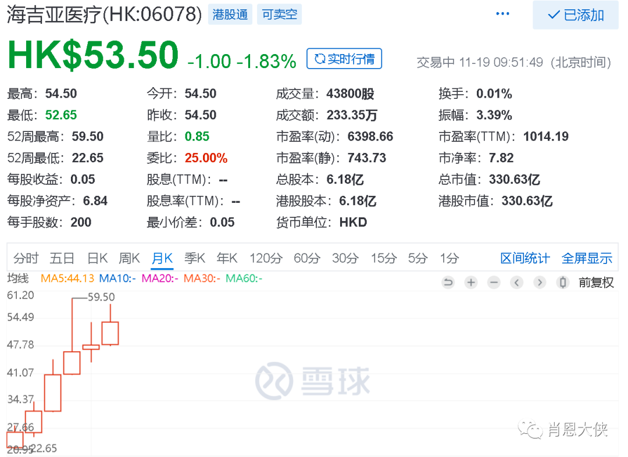Viewport: 628px width, 457px height.
Task: Click the tallest candlestick peaking at 59.50
Action: pos(72,362)
